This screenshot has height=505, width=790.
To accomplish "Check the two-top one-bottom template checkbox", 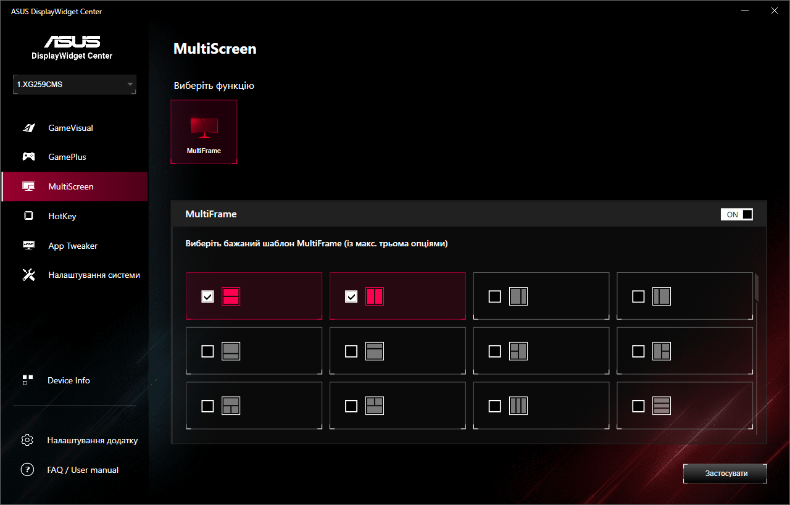I will click(351, 406).
